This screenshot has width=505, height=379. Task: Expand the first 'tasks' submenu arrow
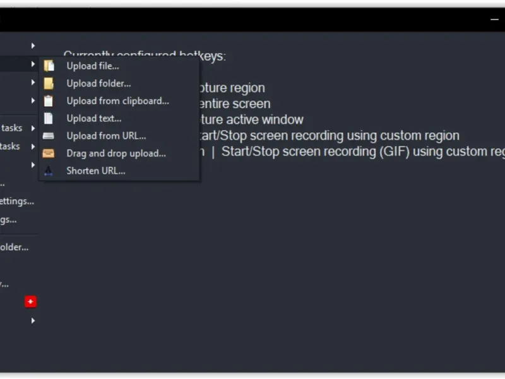(x=33, y=128)
